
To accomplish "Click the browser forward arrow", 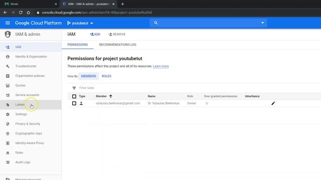I will 13,12.
